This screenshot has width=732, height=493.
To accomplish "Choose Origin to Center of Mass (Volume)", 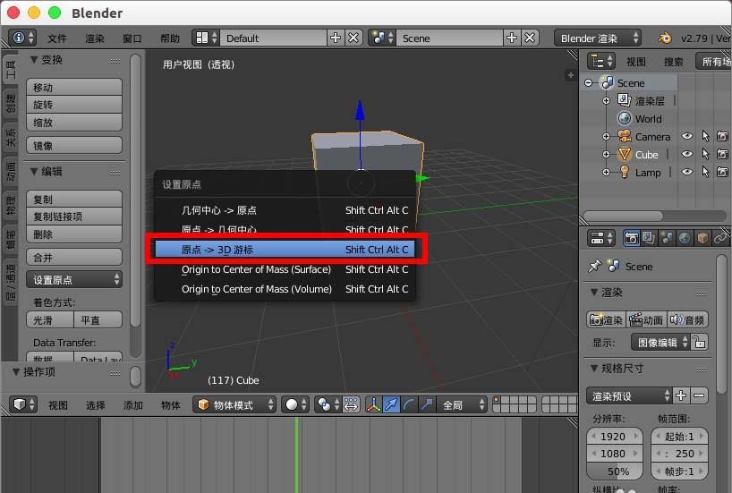I will pyautogui.click(x=285, y=289).
